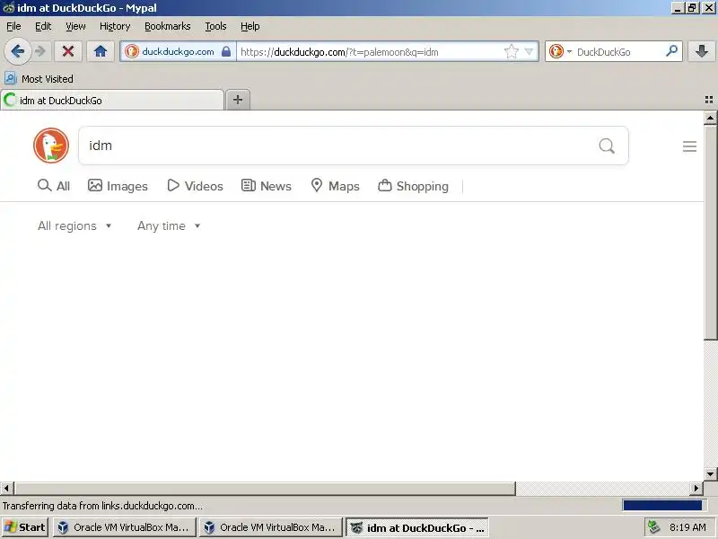Viewport: 718px width, 539px height.
Task: Click the padlock site identity icon
Action: click(x=226, y=51)
